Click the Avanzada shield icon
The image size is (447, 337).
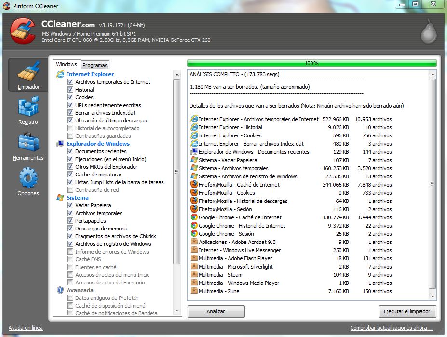[x=60, y=290]
